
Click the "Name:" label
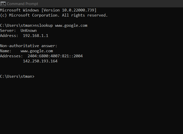6,51
